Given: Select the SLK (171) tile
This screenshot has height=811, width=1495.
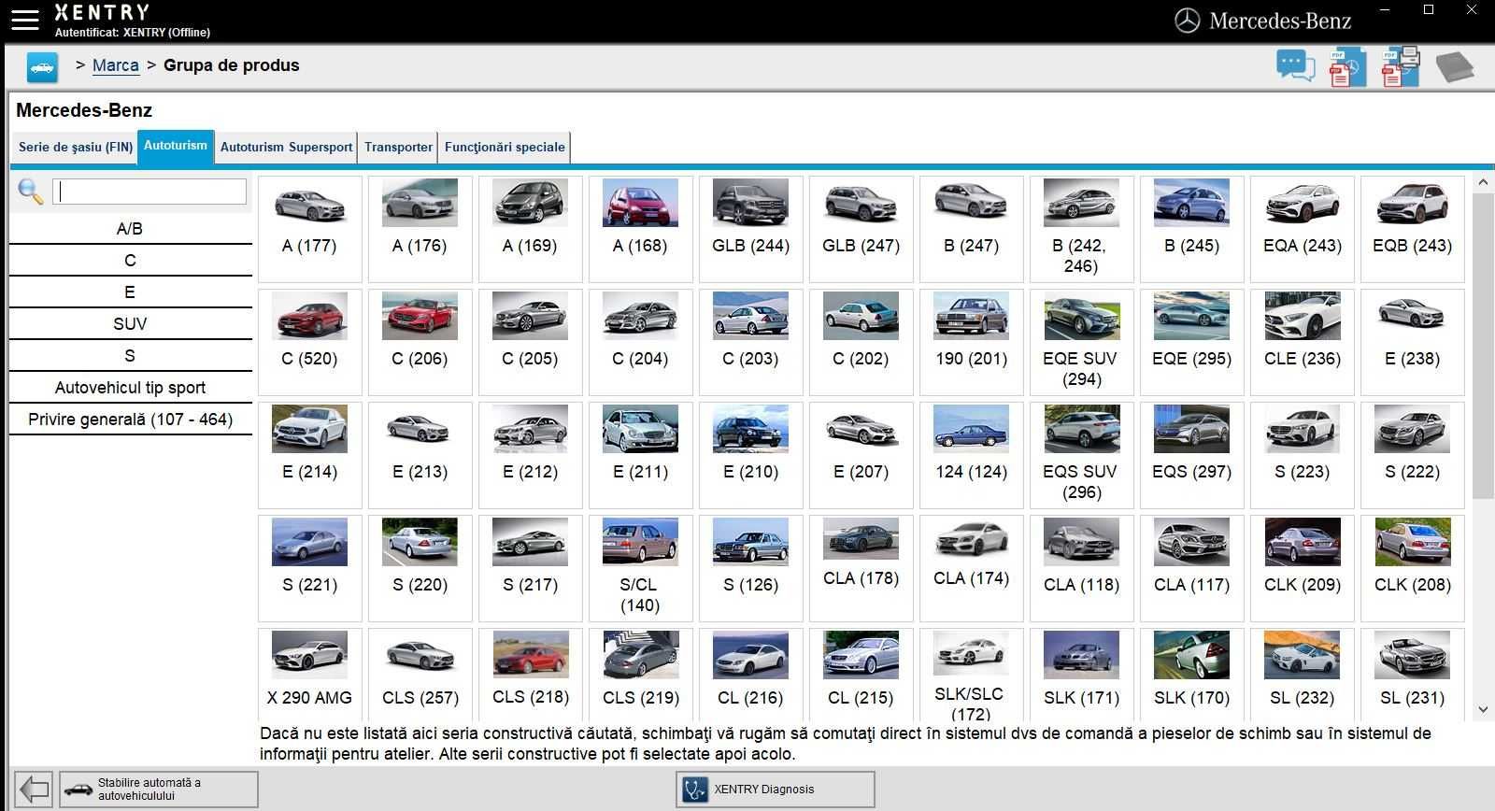Looking at the screenshot, I should pyautogui.click(x=1082, y=674).
